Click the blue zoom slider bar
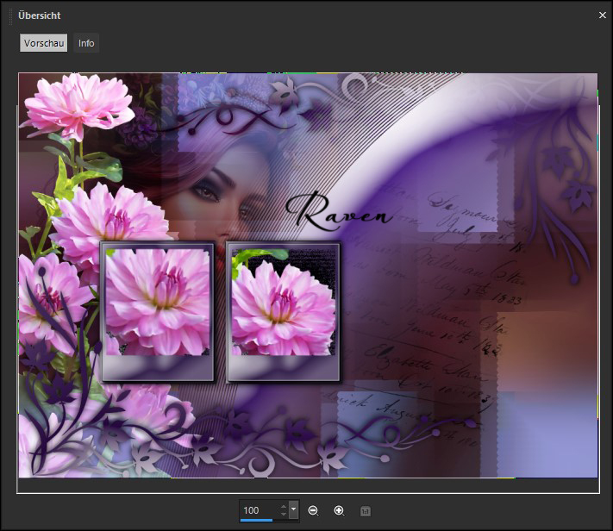The image size is (613, 531). click(257, 521)
